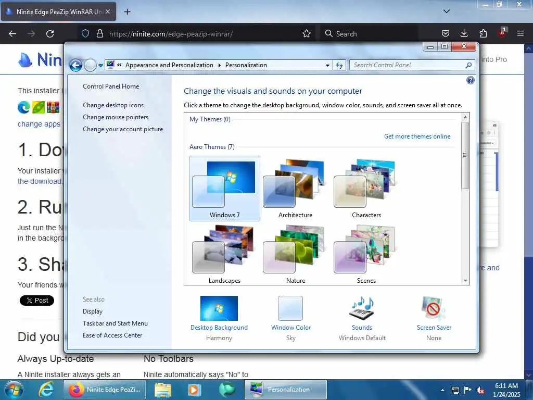Select the Scenes theme
Image resolution: width=533 pixels, height=400 pixels.
pyautogui.click(x=366, y=254)
